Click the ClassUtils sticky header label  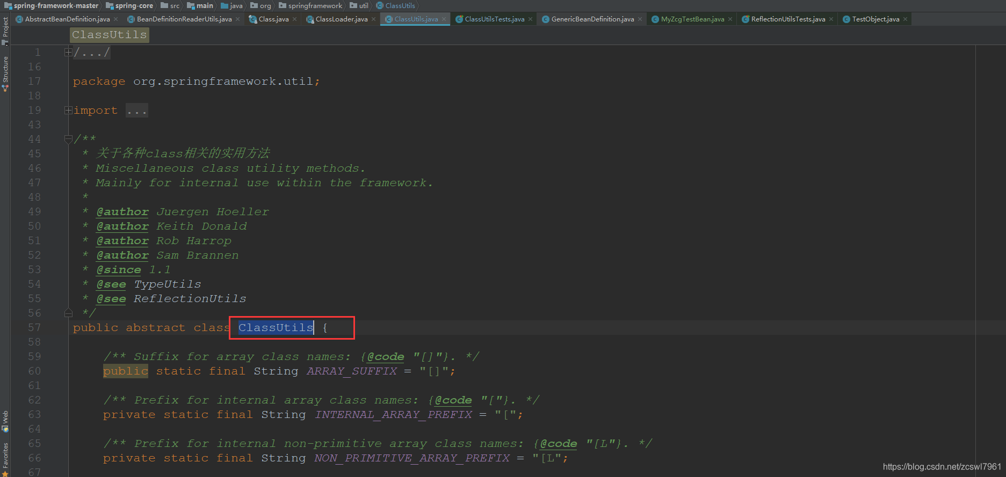pos(110,35)
